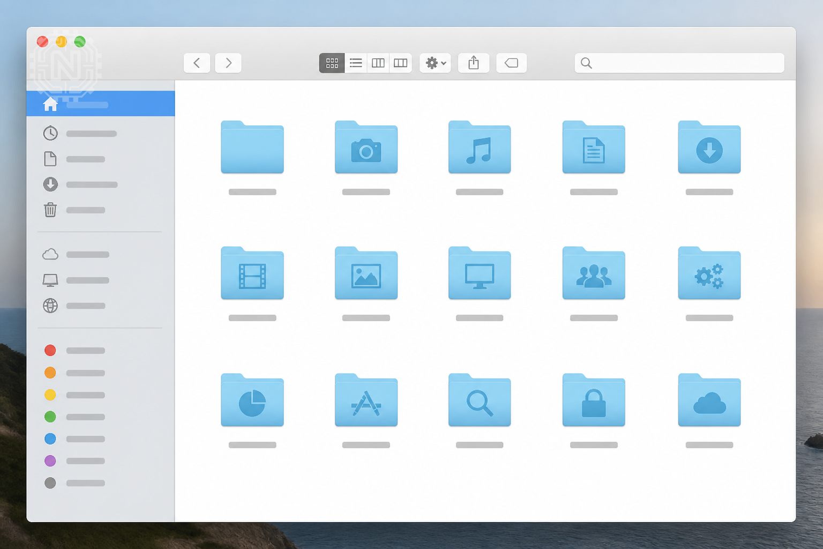Image resolution: width=823 pixels, height=549 pixels.
Task: Open Network via the sidebar globe icon
Action: tap(50, 306)
